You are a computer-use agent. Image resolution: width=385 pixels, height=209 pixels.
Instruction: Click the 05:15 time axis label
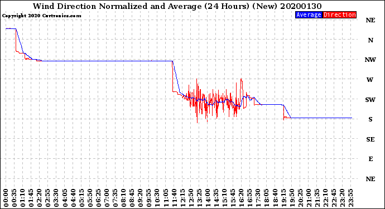pos(81,198)
